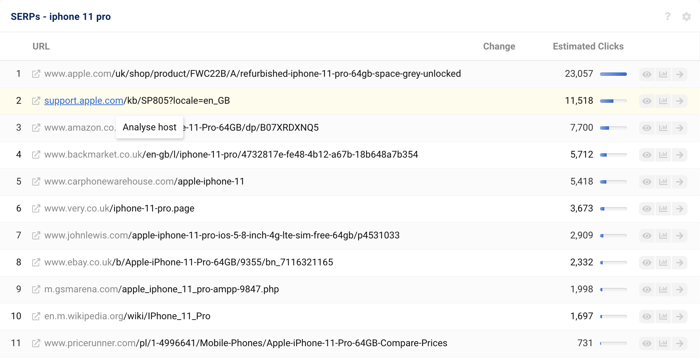This screenshot has width=700, height=362.
Task: Open the help question mark icon
Action: pos(668,17)
